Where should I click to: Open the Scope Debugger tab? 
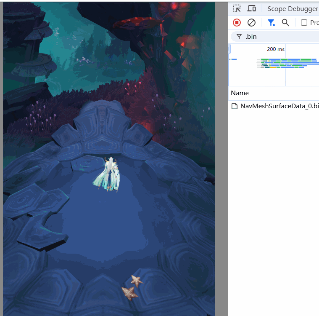[x=293, y=9]
